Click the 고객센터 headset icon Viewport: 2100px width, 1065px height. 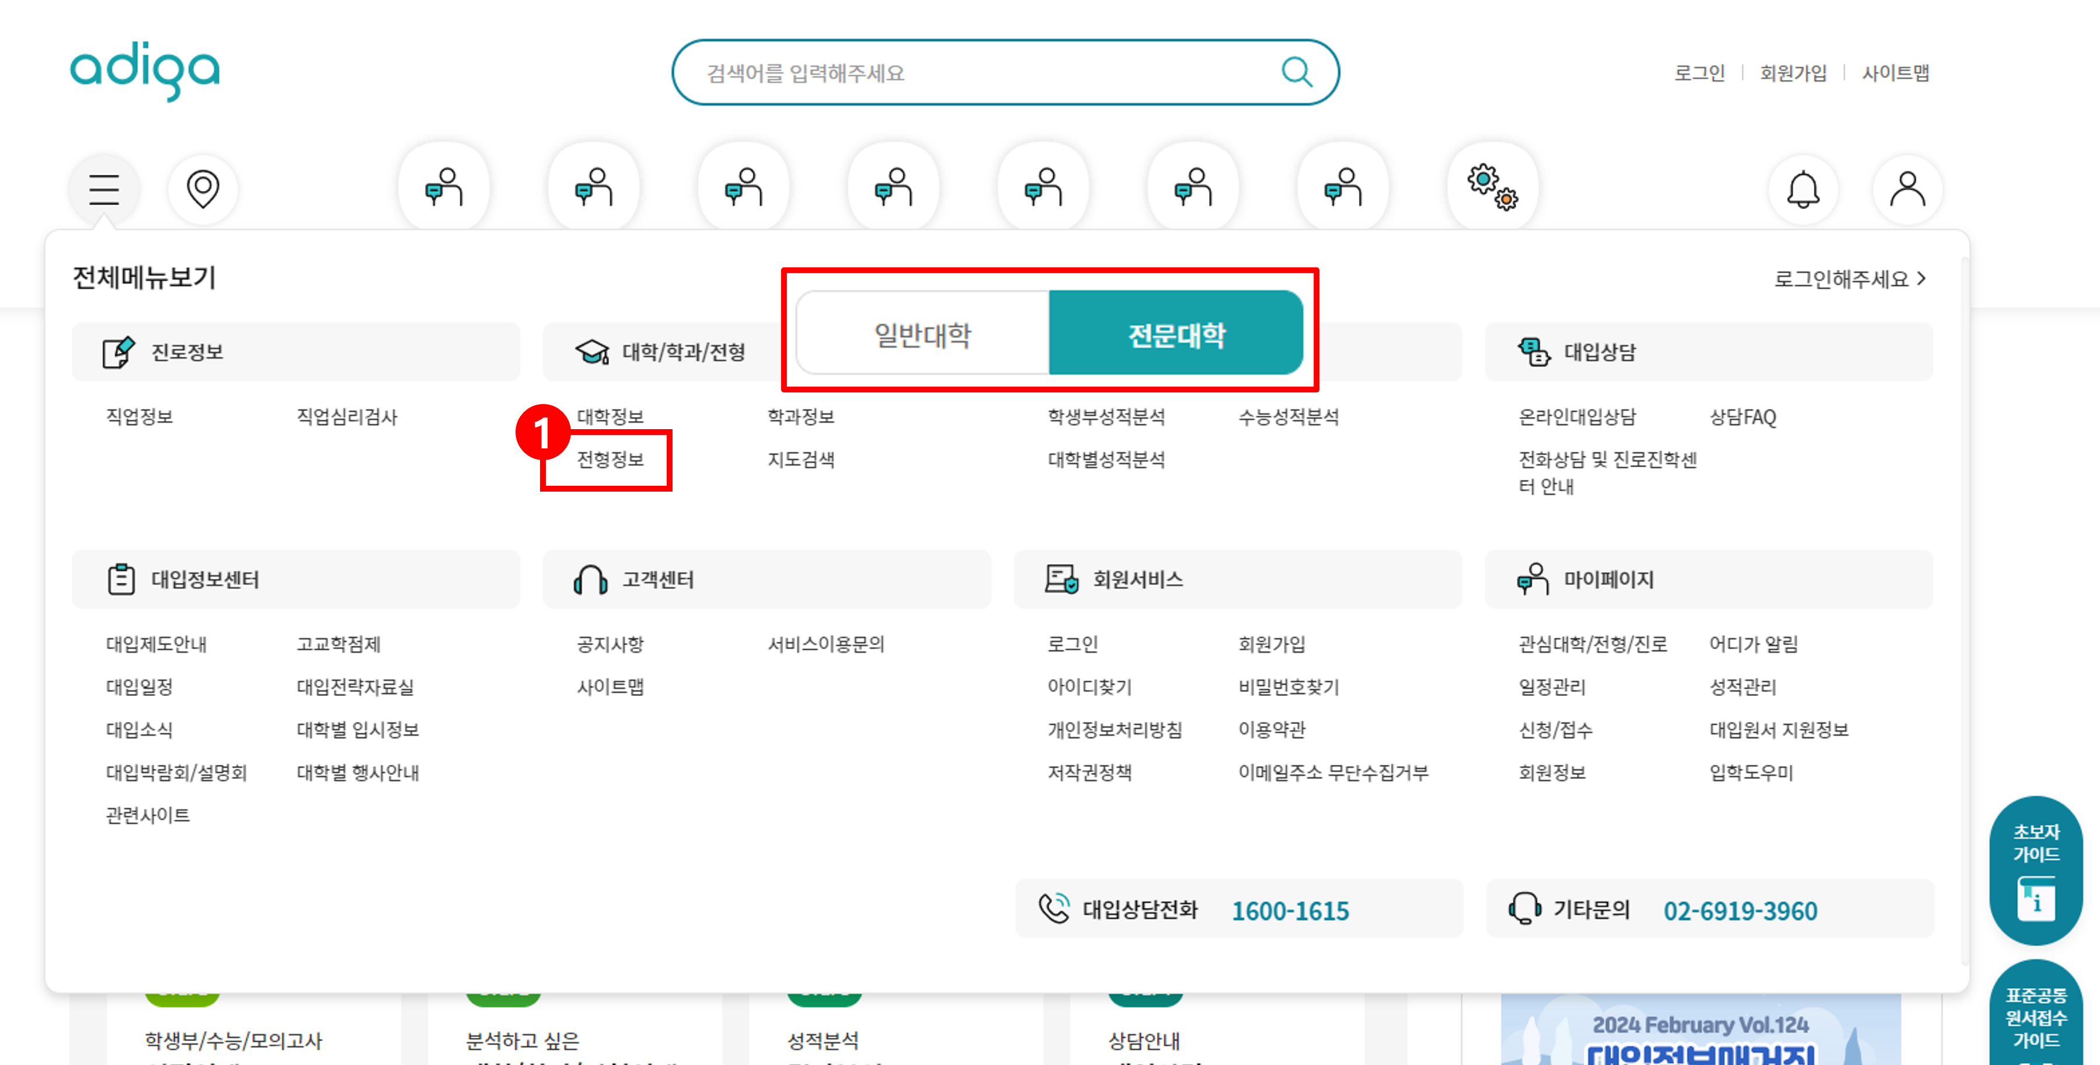[590, 580]
